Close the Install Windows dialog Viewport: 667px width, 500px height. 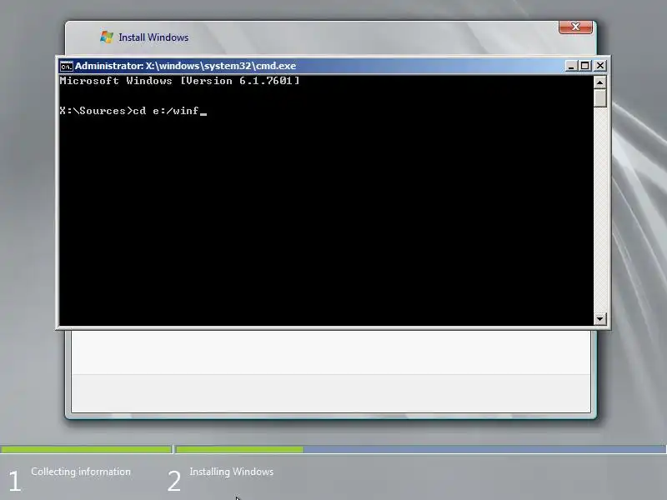point(575,27)
